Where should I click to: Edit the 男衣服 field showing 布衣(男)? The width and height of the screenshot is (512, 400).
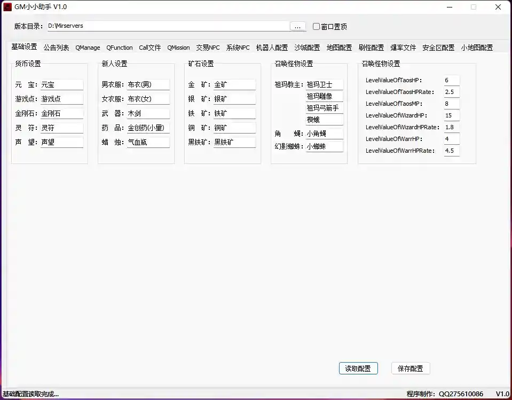point(148,84)
